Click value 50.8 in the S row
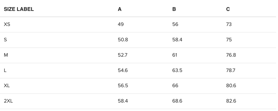The image size is (278, 111). (x=123, y=40)
